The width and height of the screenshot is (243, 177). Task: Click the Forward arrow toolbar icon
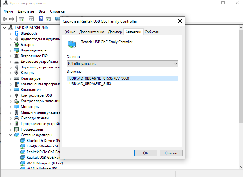click(x=12, y=19)
